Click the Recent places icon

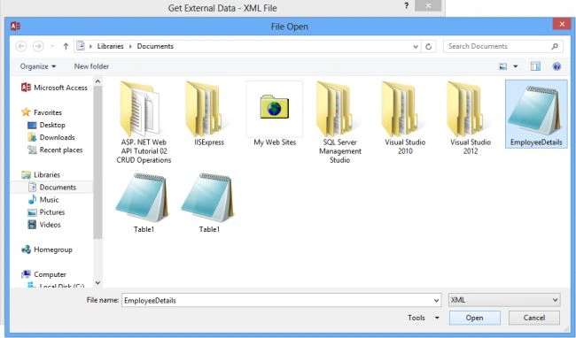pos(32,150)
